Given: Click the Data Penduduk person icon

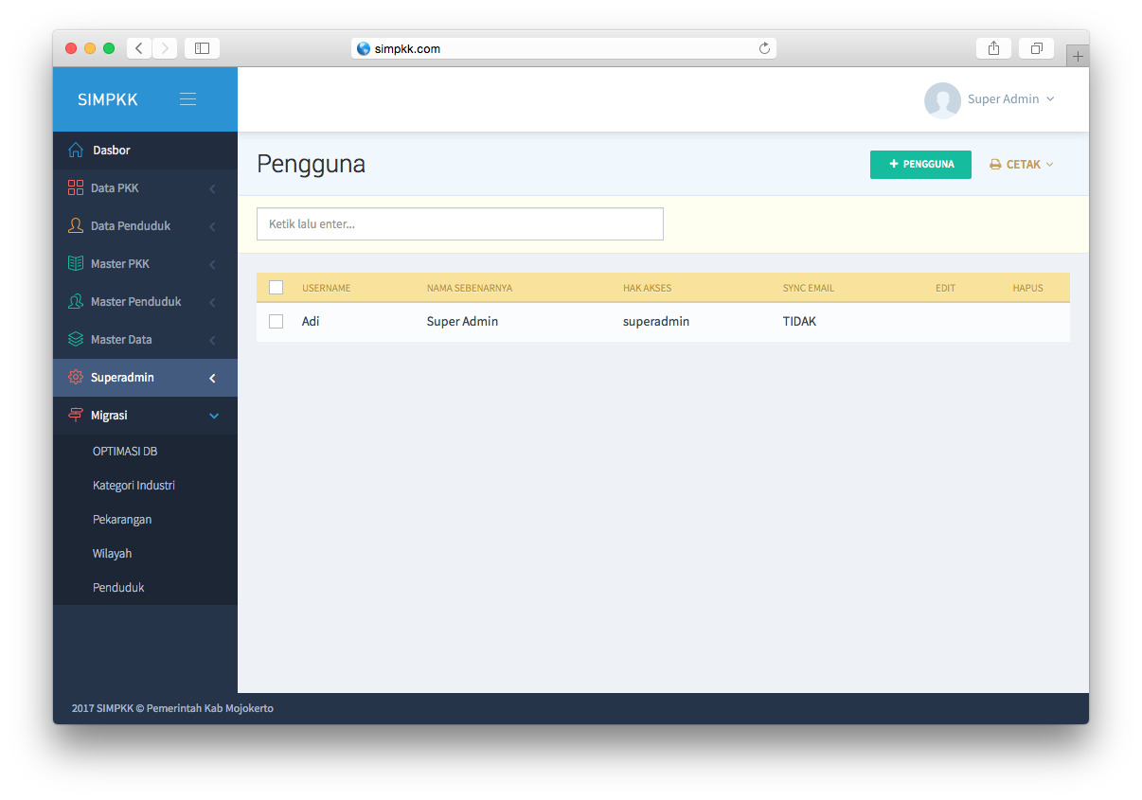Looking at the screenshot, I should point(76,226).
